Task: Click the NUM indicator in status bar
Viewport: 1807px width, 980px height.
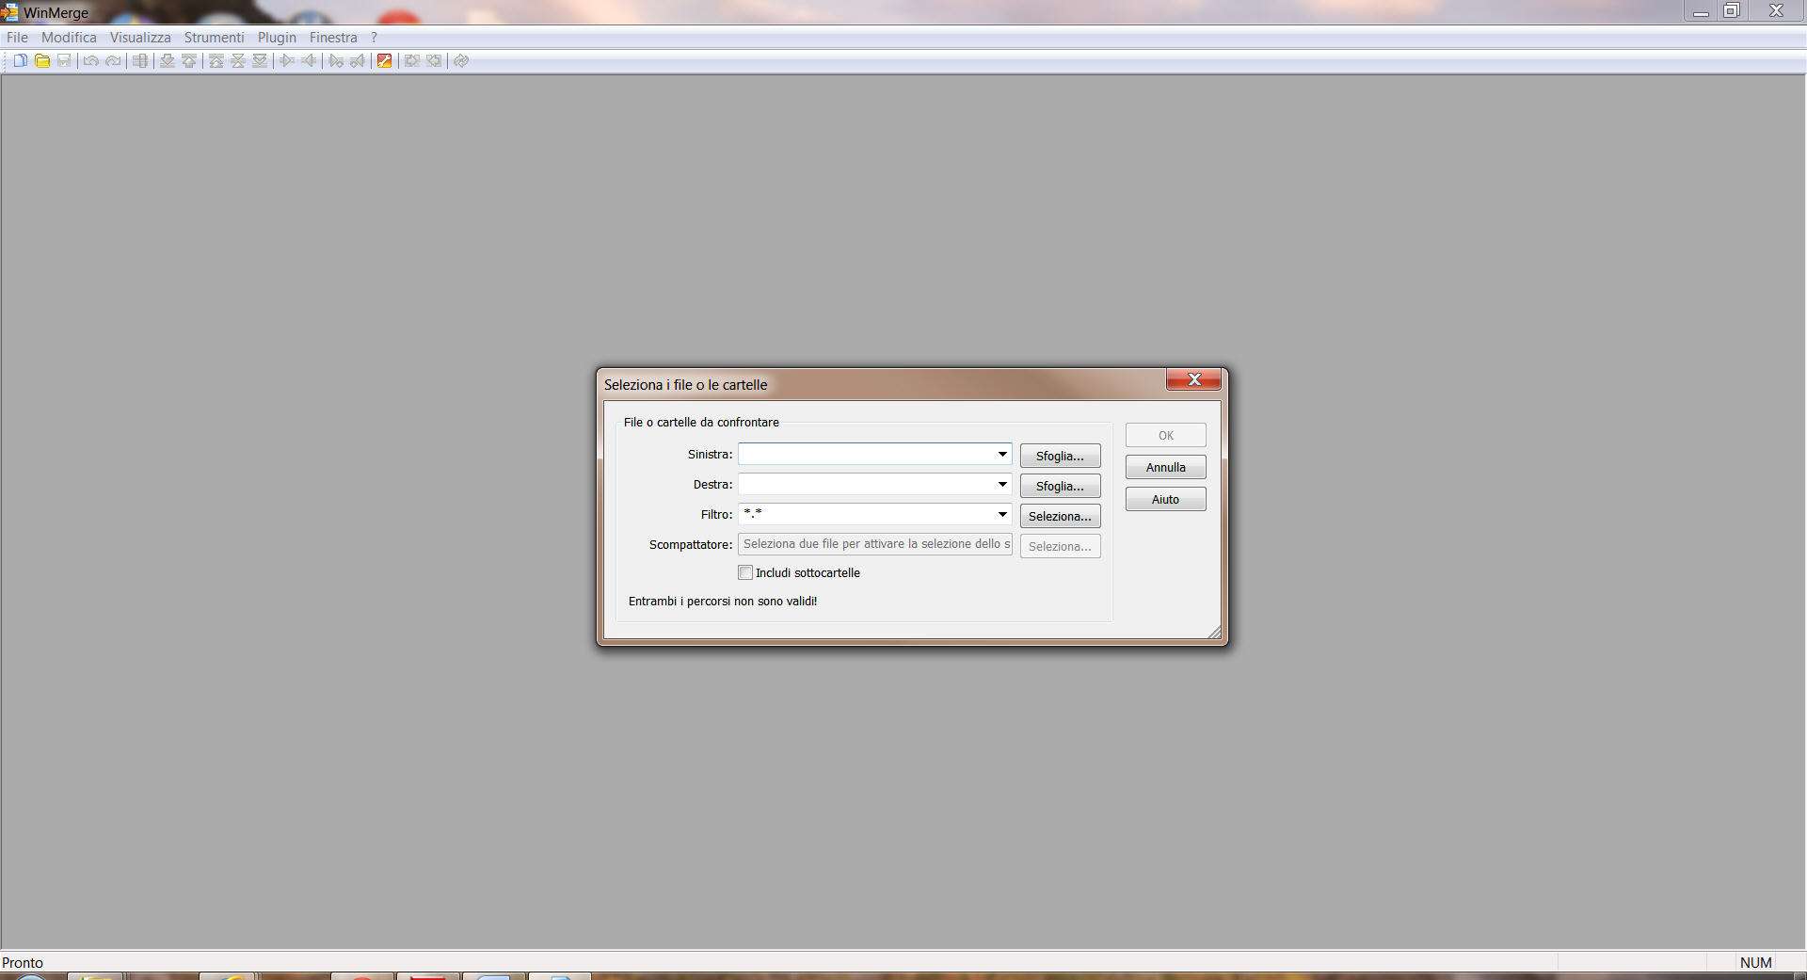Action: tap(1756, 962)
